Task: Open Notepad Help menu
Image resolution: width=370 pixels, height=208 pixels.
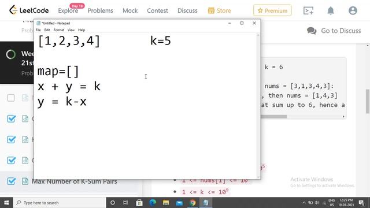Action: pyautogui.click(x=82, y=30)
